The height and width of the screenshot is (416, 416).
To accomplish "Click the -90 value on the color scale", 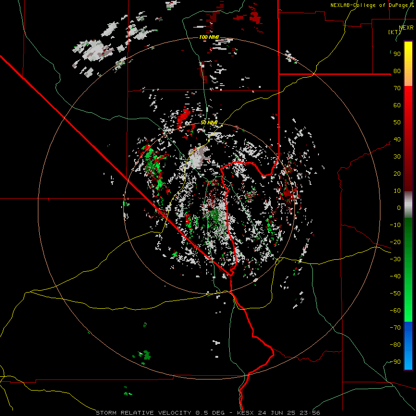I will coord(395,362).
